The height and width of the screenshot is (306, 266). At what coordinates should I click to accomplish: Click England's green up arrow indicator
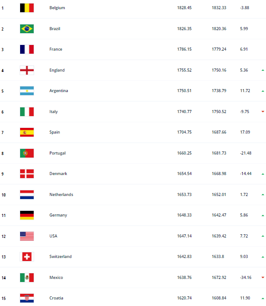point(262,70)
